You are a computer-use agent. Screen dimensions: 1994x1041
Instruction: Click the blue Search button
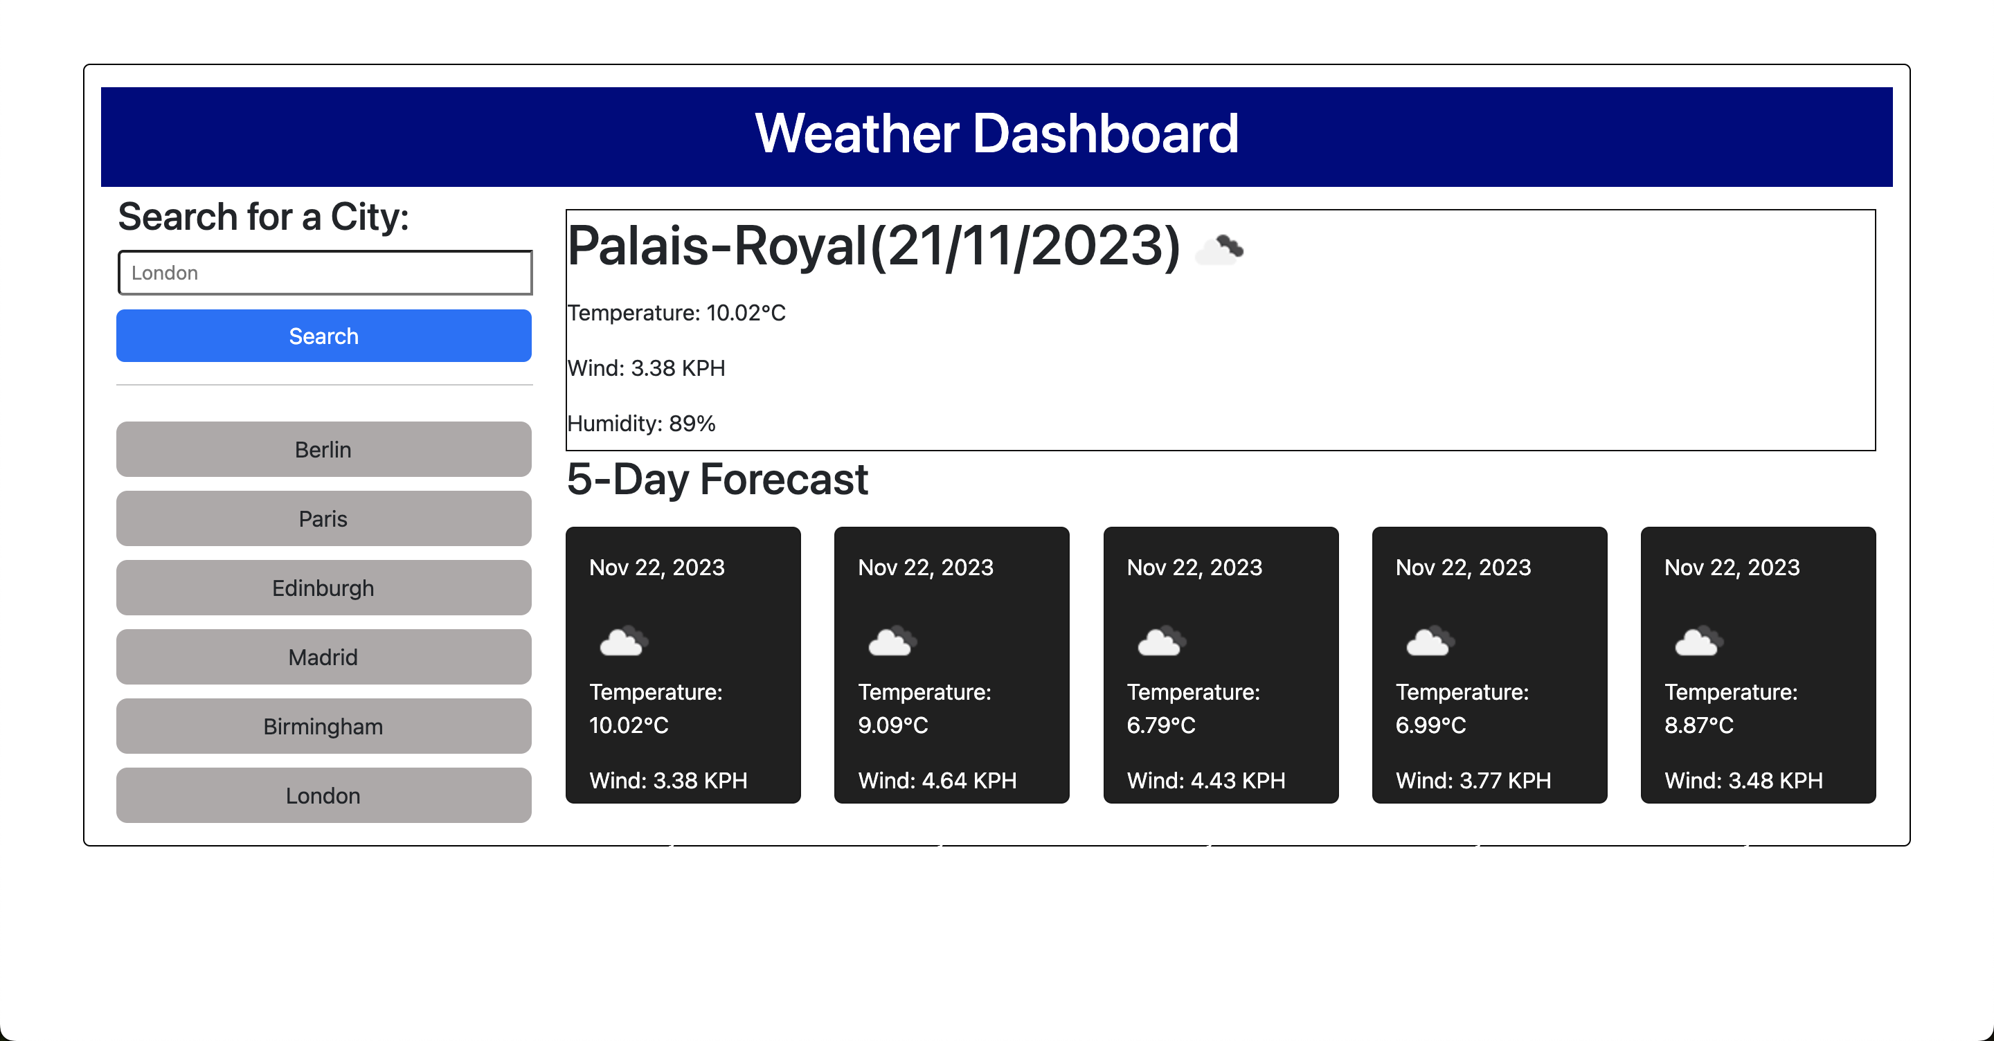coord(323,336)
